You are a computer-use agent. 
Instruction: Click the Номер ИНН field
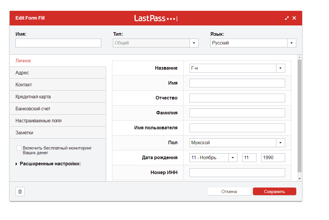point(237,173)
